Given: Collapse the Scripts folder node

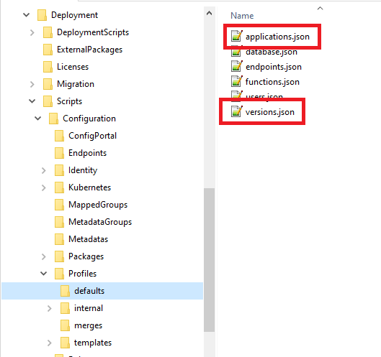Looking at the screenshot, I should 32,101.
